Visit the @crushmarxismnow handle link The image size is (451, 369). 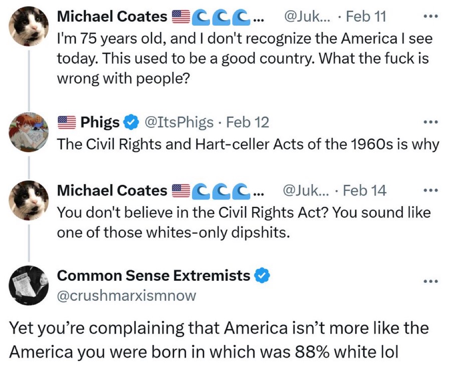point(127,296)
